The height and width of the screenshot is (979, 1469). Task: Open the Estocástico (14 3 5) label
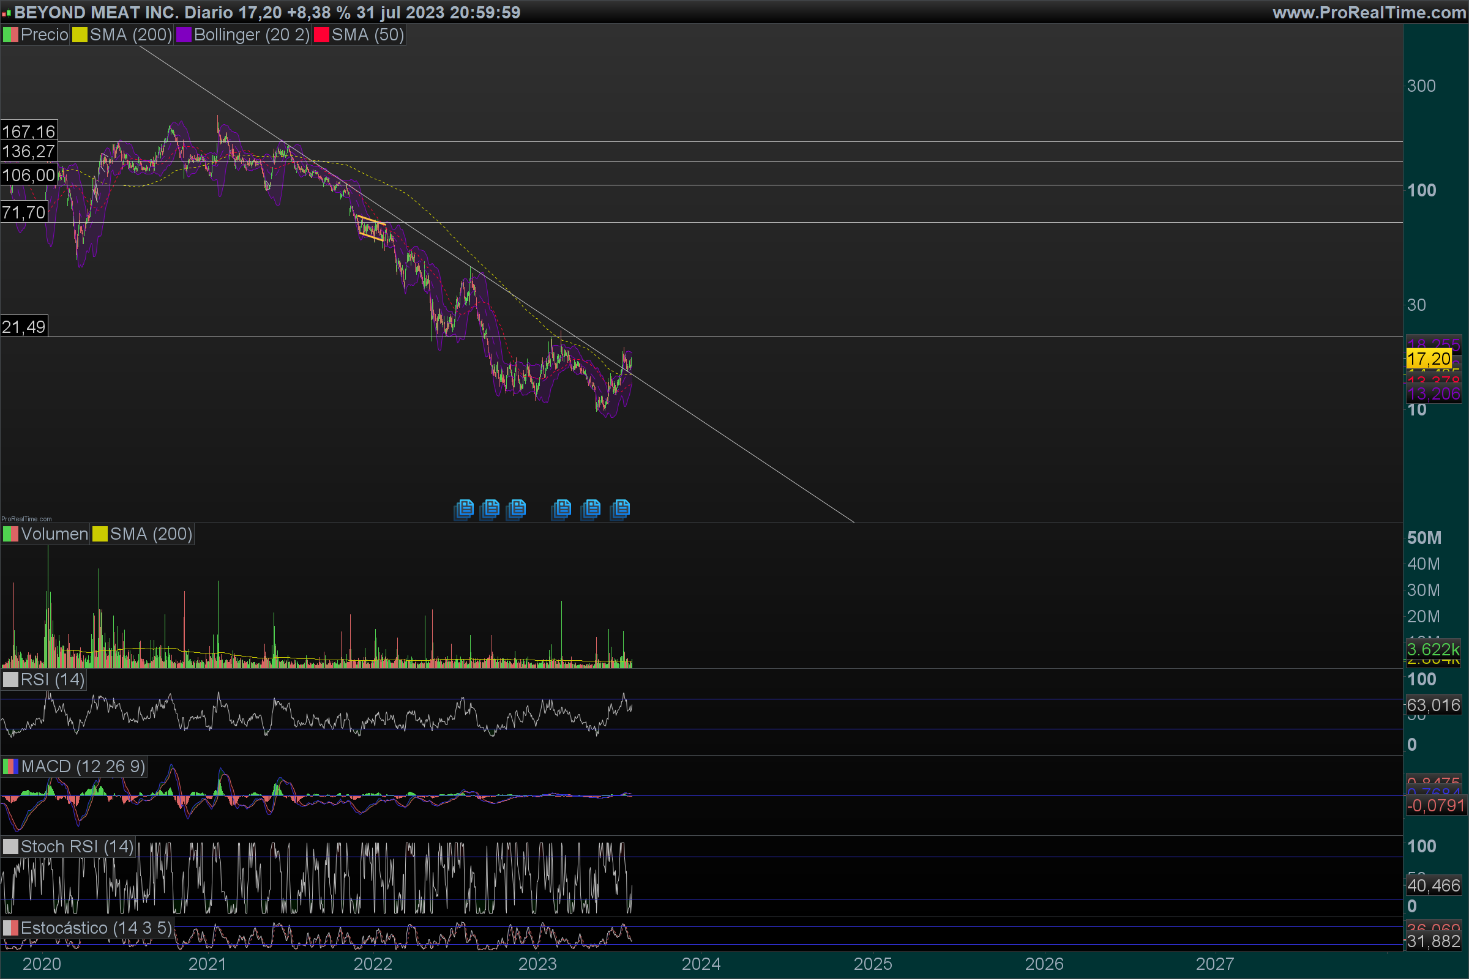(95, 928)
